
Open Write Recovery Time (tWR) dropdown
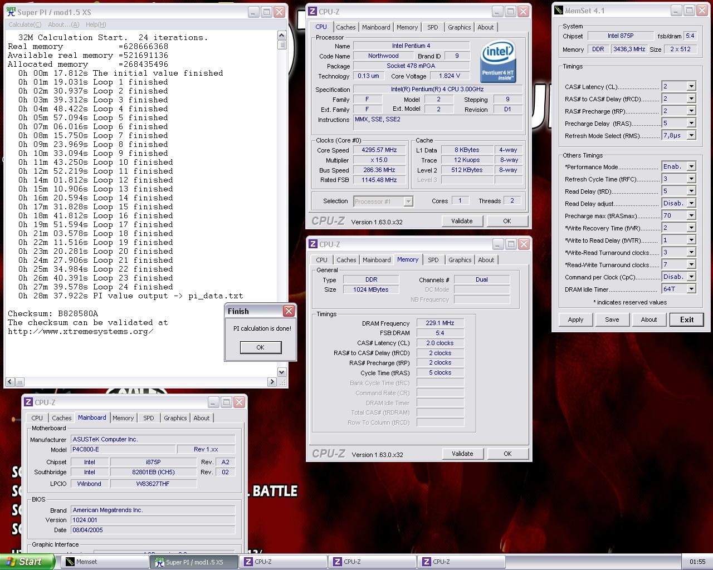pos(691,228)
